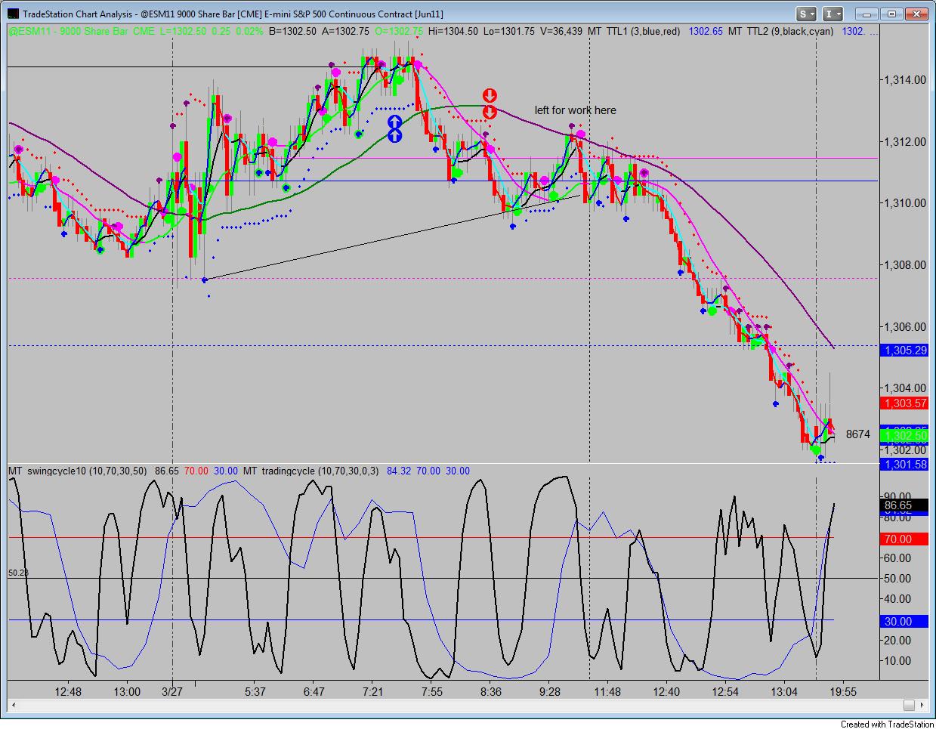Click the 7:21 time axis label
The image size is (936, 729).
coord(372,691)
